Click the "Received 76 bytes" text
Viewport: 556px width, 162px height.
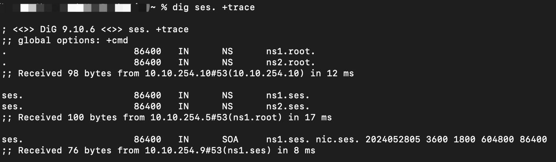tap(62, 151)
